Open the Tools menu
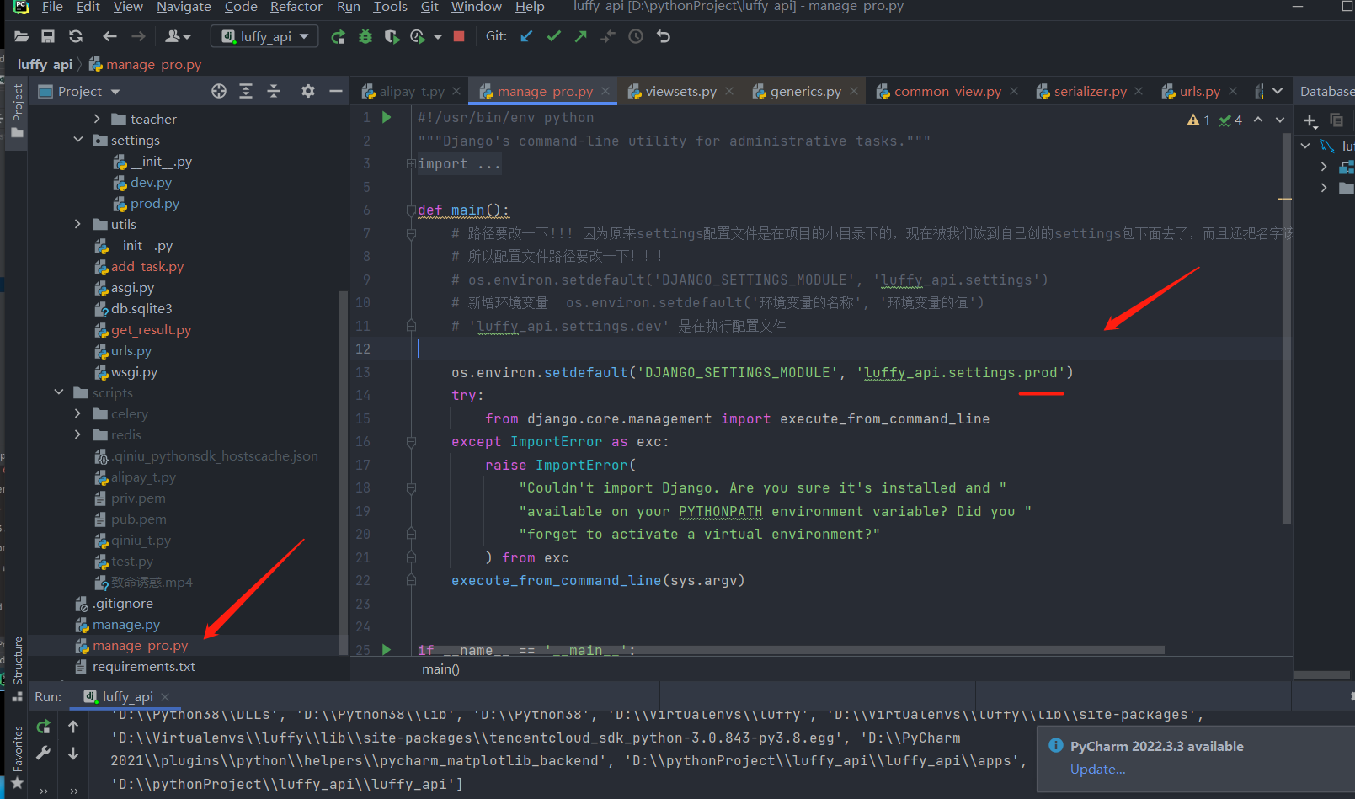The width and height of the screenshot is (1355, 799). tap(390, 7)
